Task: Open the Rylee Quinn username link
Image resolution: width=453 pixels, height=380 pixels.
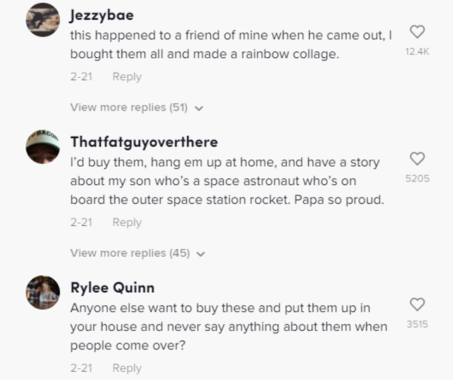Action: [112, 288]
